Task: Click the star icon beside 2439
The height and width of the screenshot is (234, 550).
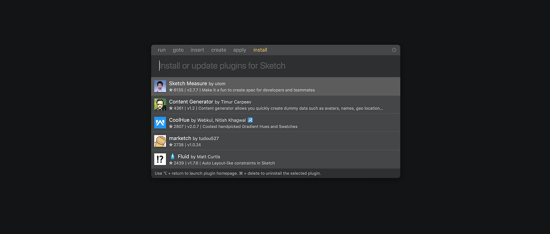Action: point(171,163)
